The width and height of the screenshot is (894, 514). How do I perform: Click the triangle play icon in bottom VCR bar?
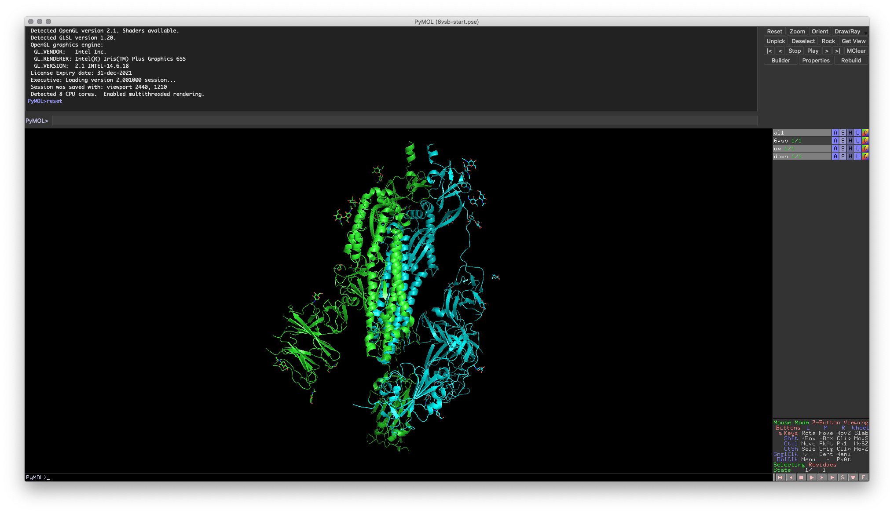[811, 478]
